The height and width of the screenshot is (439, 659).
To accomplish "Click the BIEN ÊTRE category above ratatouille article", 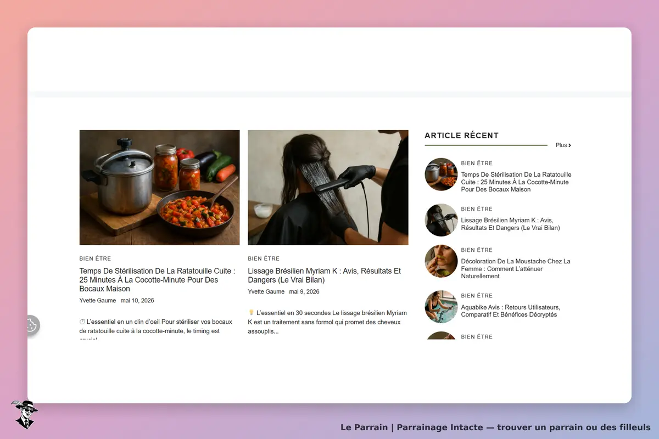I will click(95, 258).
